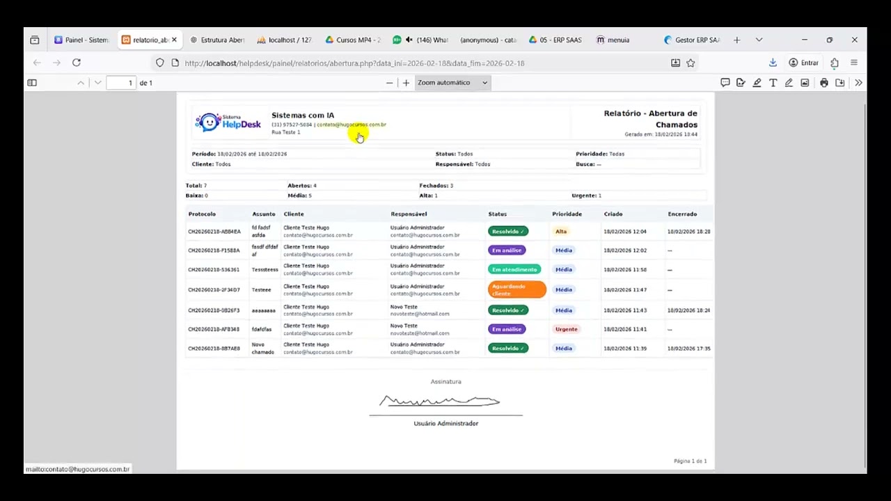The height and width of the screenshot is (501, 891).
Task: Bookmark this page with star icon
Action: click(691, 63)
